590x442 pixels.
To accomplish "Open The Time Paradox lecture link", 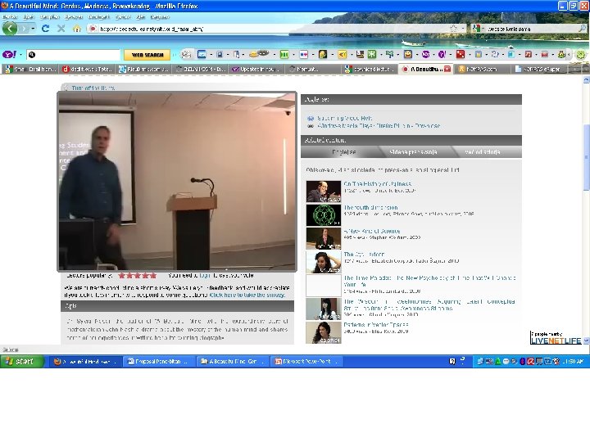I will tap(429, 281).
